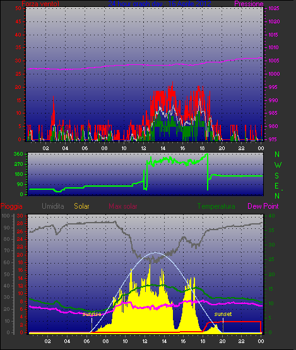
Task: Select the green Temperatura legend label
Action: (x=216, y=206)
